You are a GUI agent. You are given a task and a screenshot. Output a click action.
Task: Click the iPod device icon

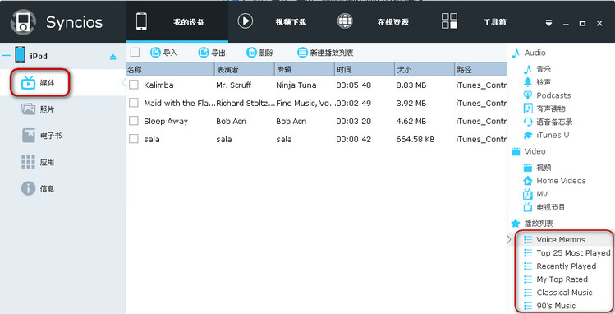click(x=21, y=55)
